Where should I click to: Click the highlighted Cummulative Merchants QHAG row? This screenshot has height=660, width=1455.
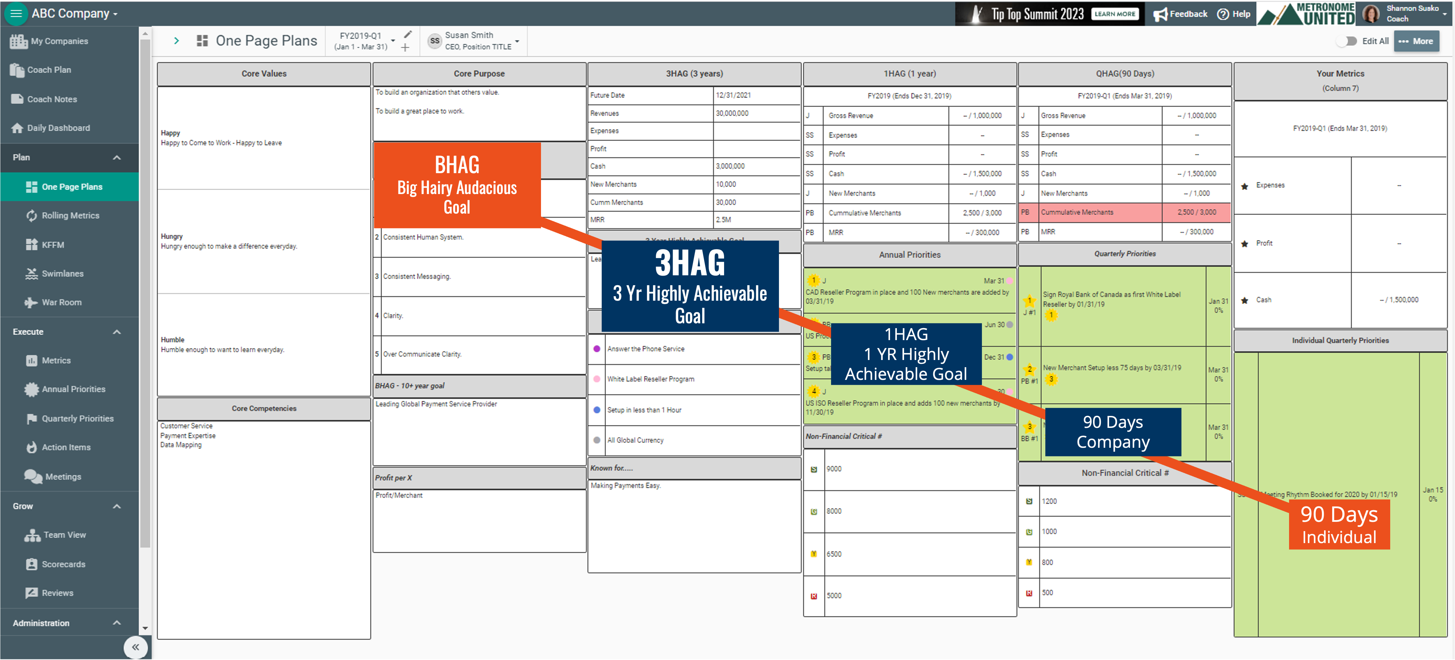click(x=1125, y=213)
